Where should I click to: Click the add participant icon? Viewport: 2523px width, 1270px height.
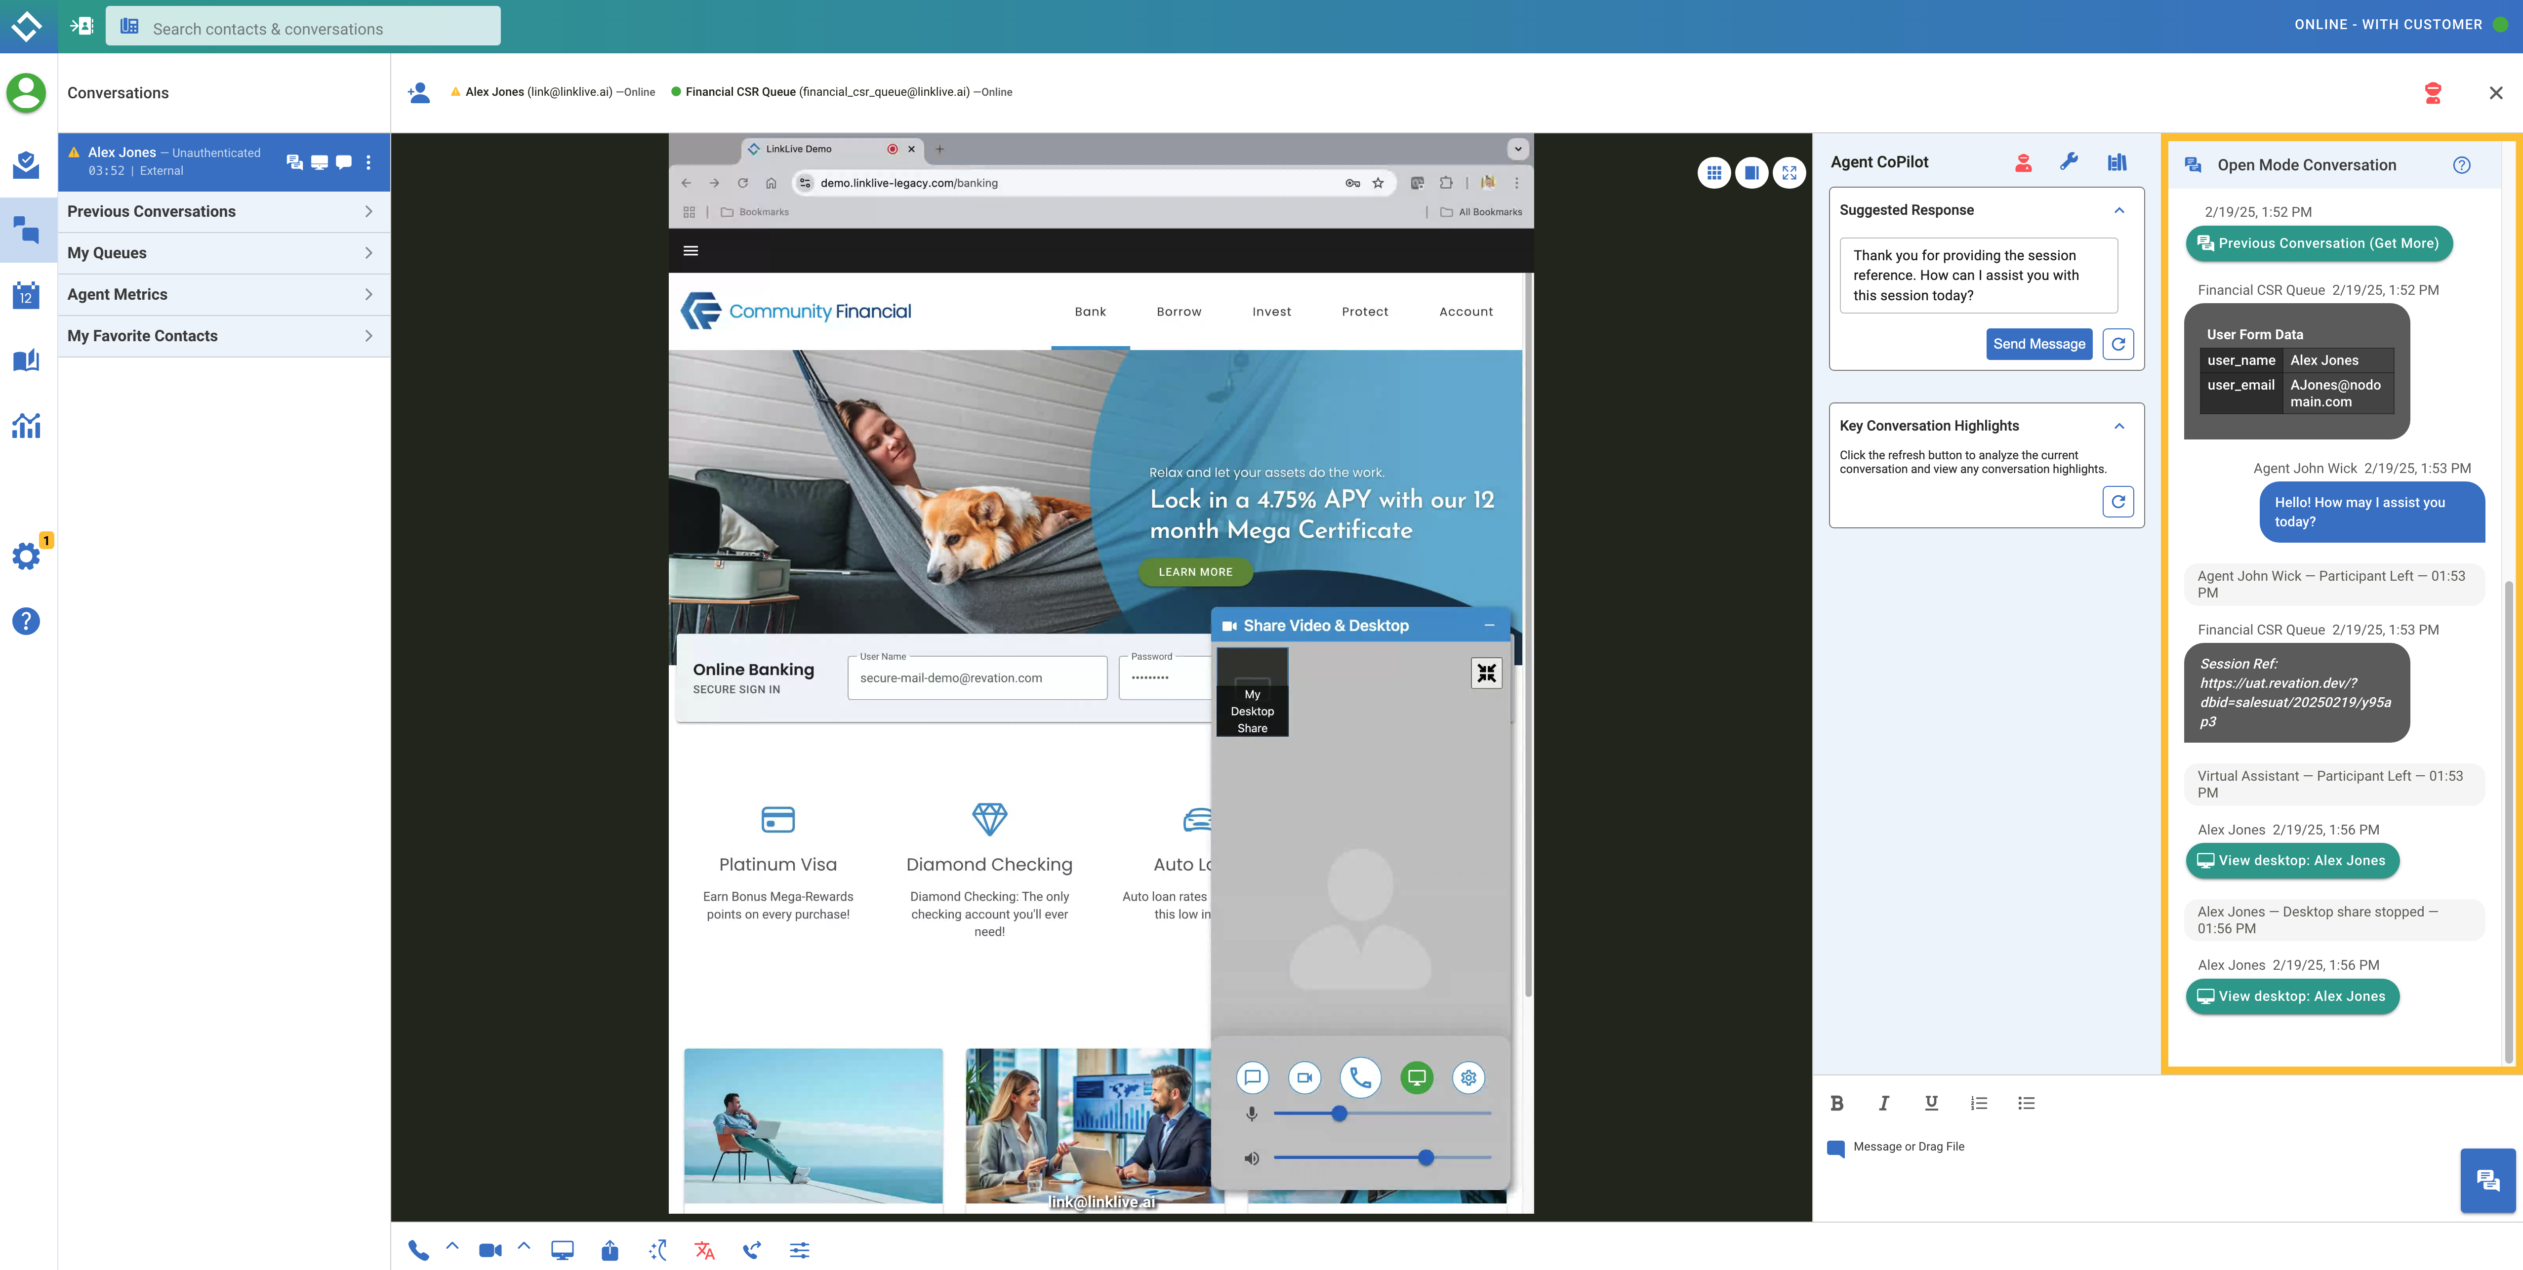pos(418,92)
